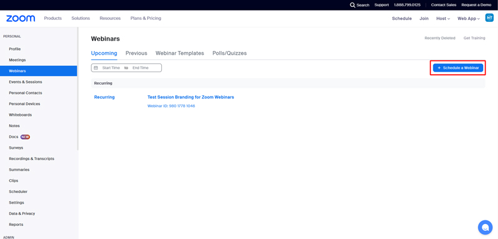The image size is (498, 239).
Task: Open the Search magnifier icon
Action: (x=352, y=5)
